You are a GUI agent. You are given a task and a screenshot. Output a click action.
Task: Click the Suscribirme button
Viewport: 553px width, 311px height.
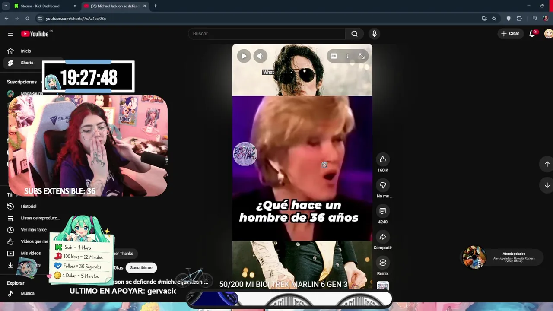(141, 267)
